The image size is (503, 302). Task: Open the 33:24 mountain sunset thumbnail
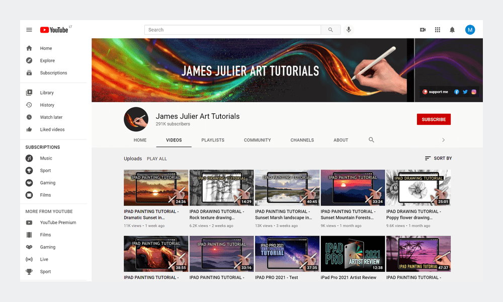pyautogui.click(x=353, y=188)
